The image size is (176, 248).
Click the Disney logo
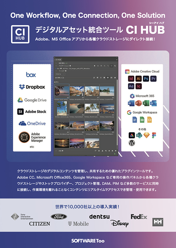(x=120, y=224)
